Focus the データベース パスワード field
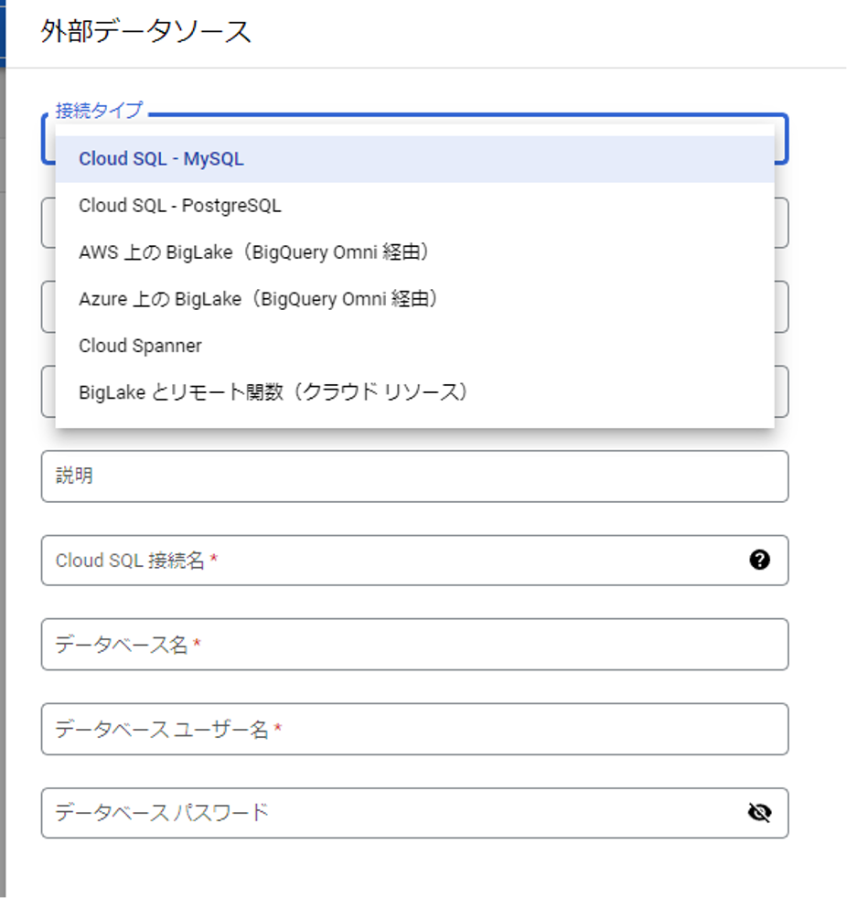The height and width of the screenshot is (898, 847). click(414, 813)
